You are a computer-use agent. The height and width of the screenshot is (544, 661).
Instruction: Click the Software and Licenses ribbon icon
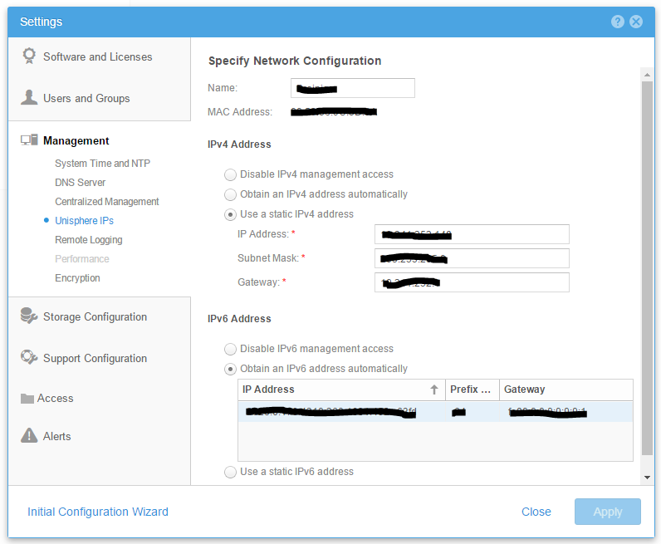[29, 56]
